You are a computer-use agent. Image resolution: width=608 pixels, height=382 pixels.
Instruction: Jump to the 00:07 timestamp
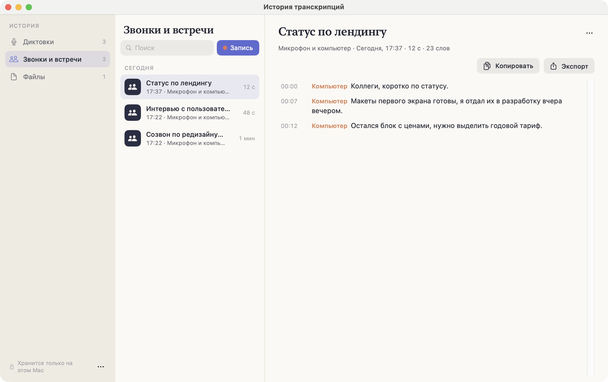click(289, 101)
